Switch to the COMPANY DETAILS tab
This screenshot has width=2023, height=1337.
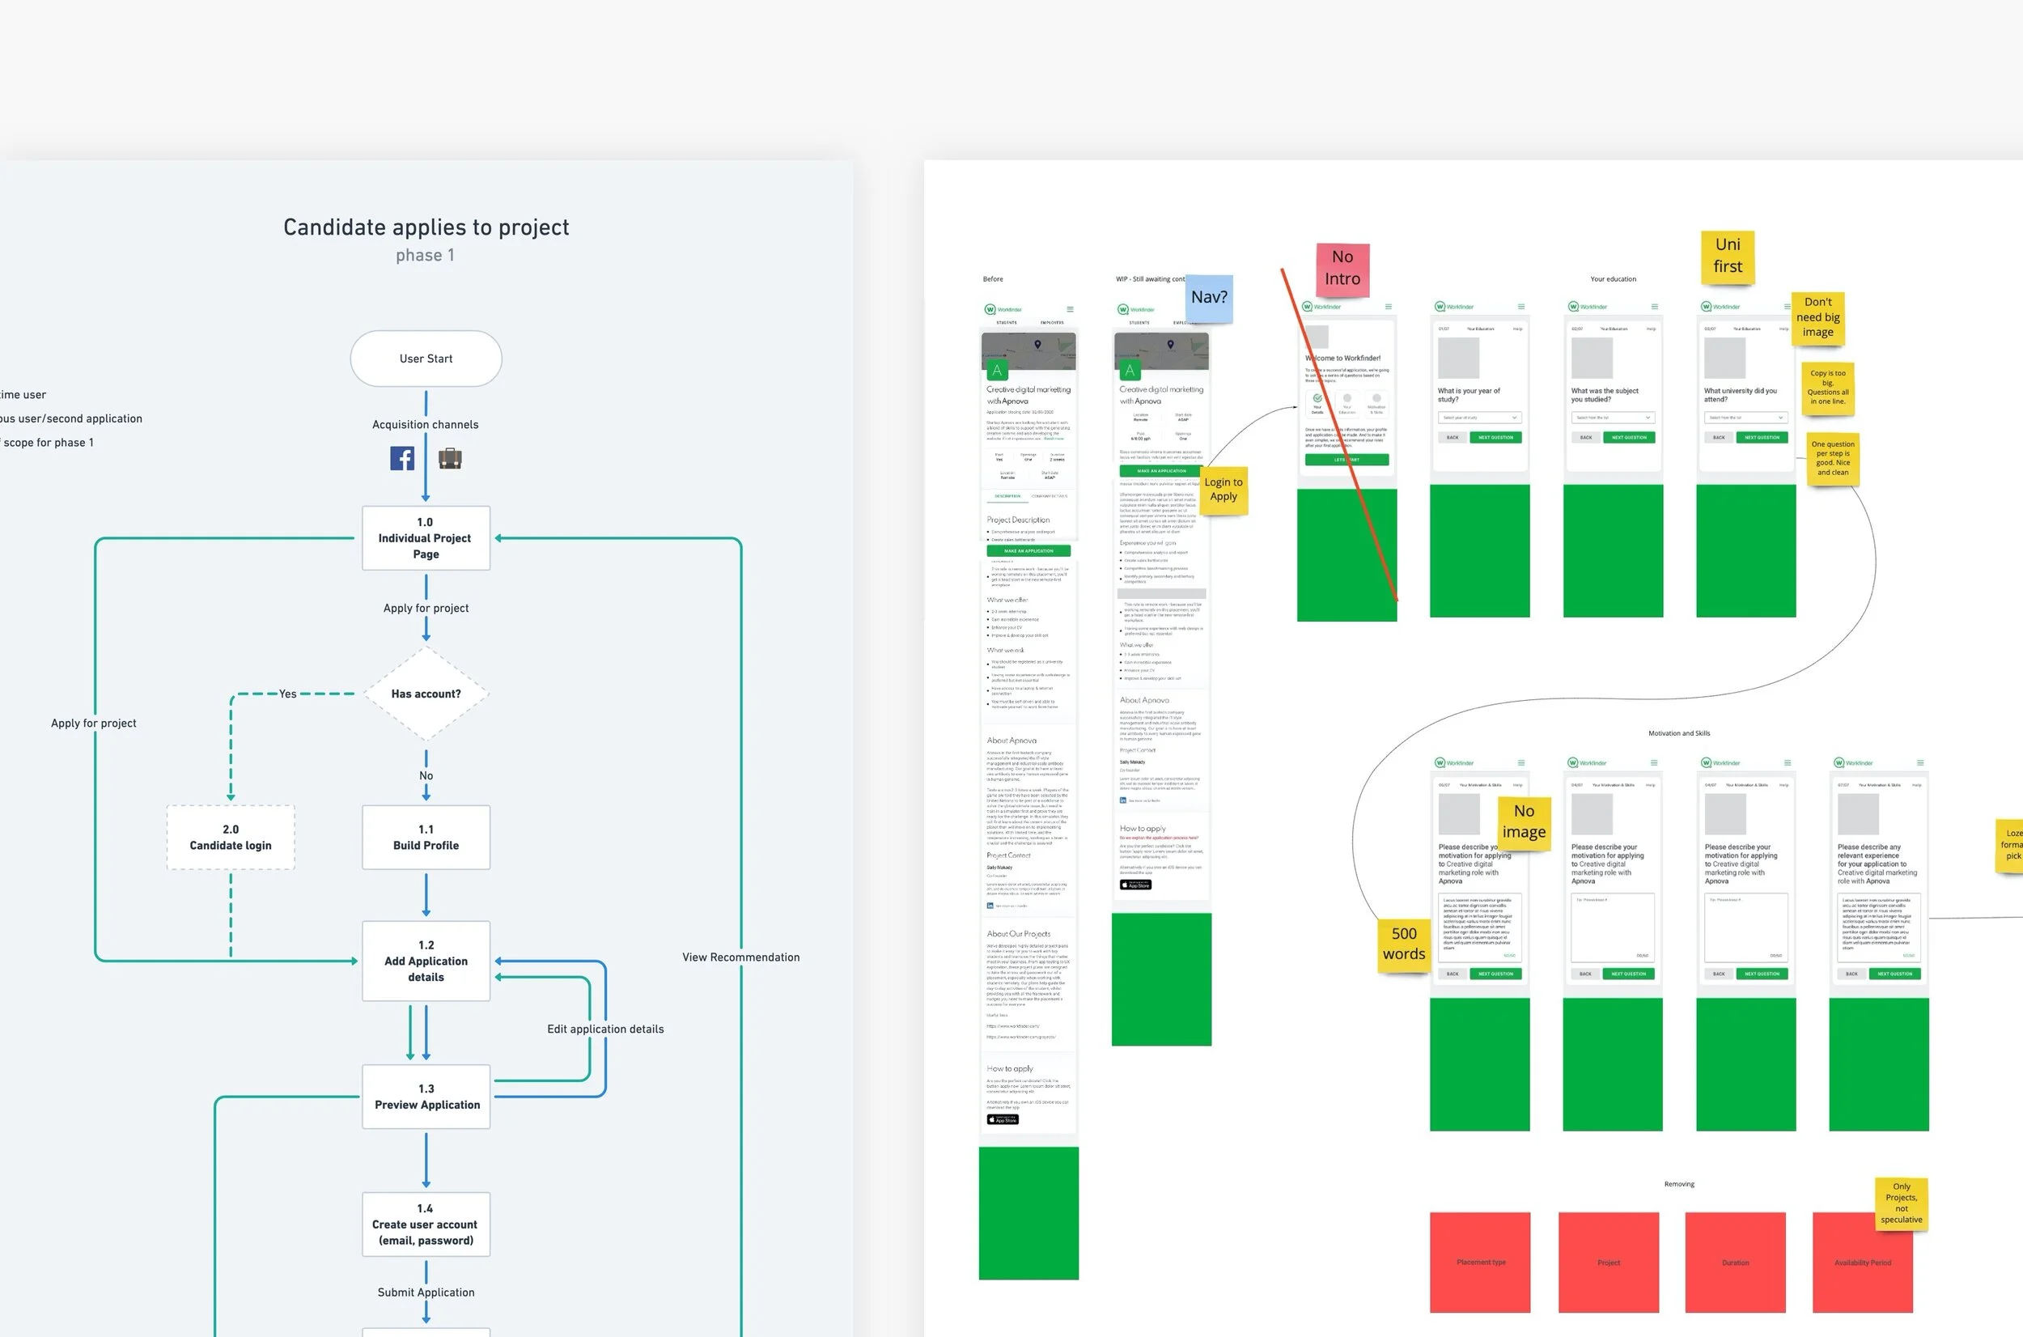coord(1050,496)
